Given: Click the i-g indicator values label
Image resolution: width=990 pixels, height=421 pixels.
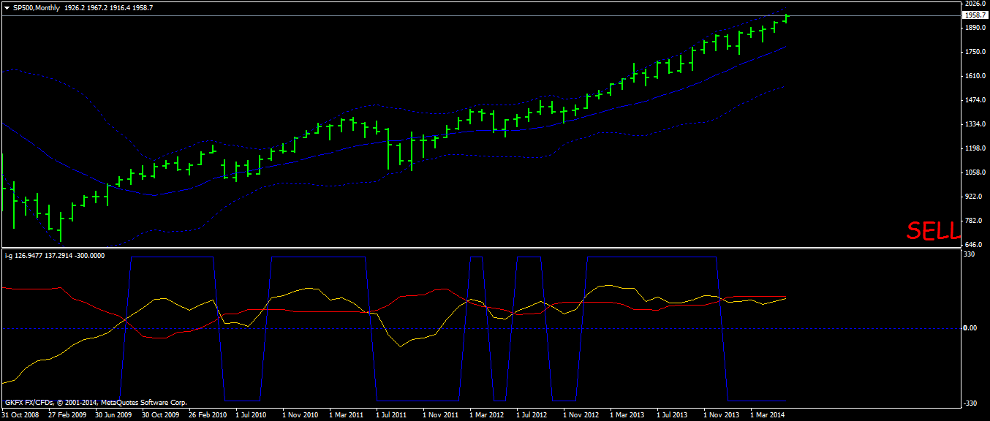Looking at the screenshot, I should (55, 256).
